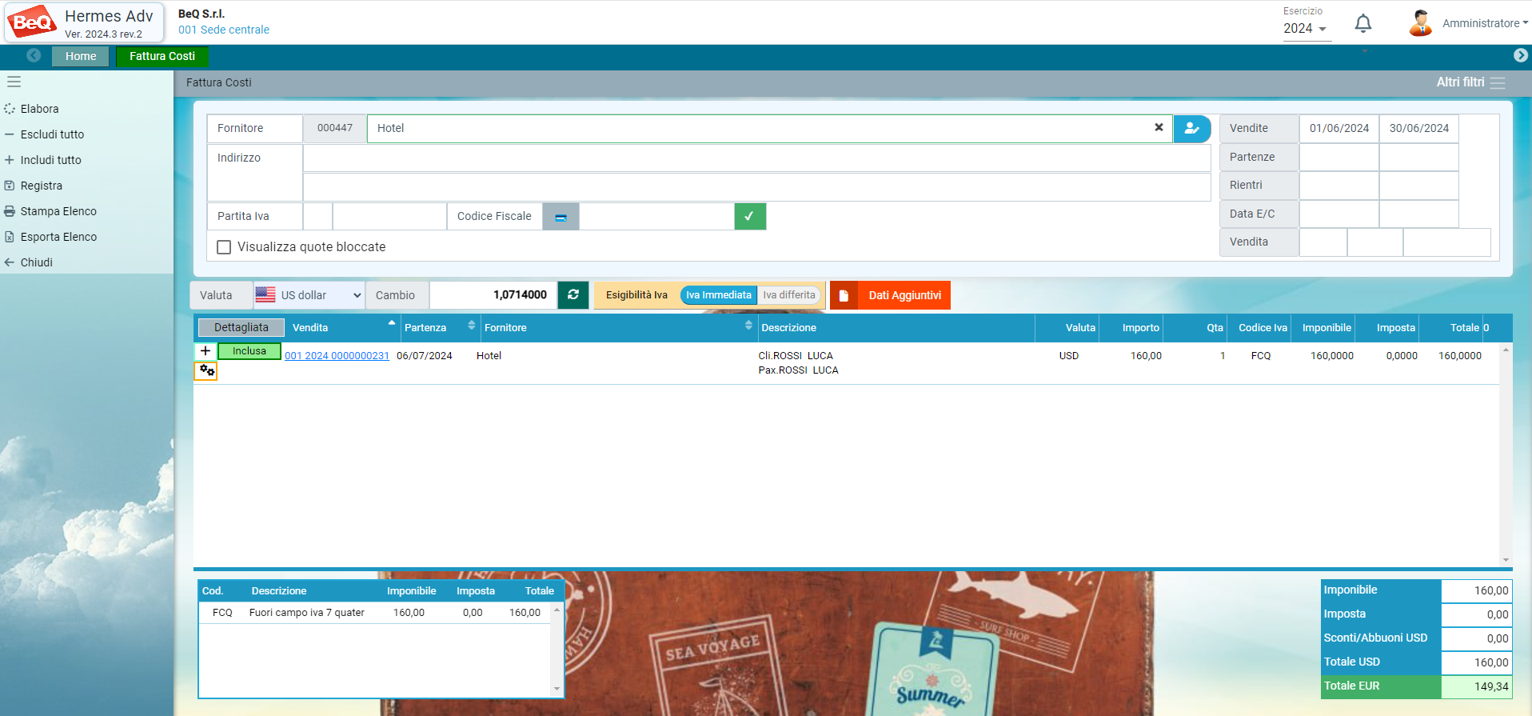Confirm with the green checkmark button
Screen dimensions: 1532x716
pos(750,216)
